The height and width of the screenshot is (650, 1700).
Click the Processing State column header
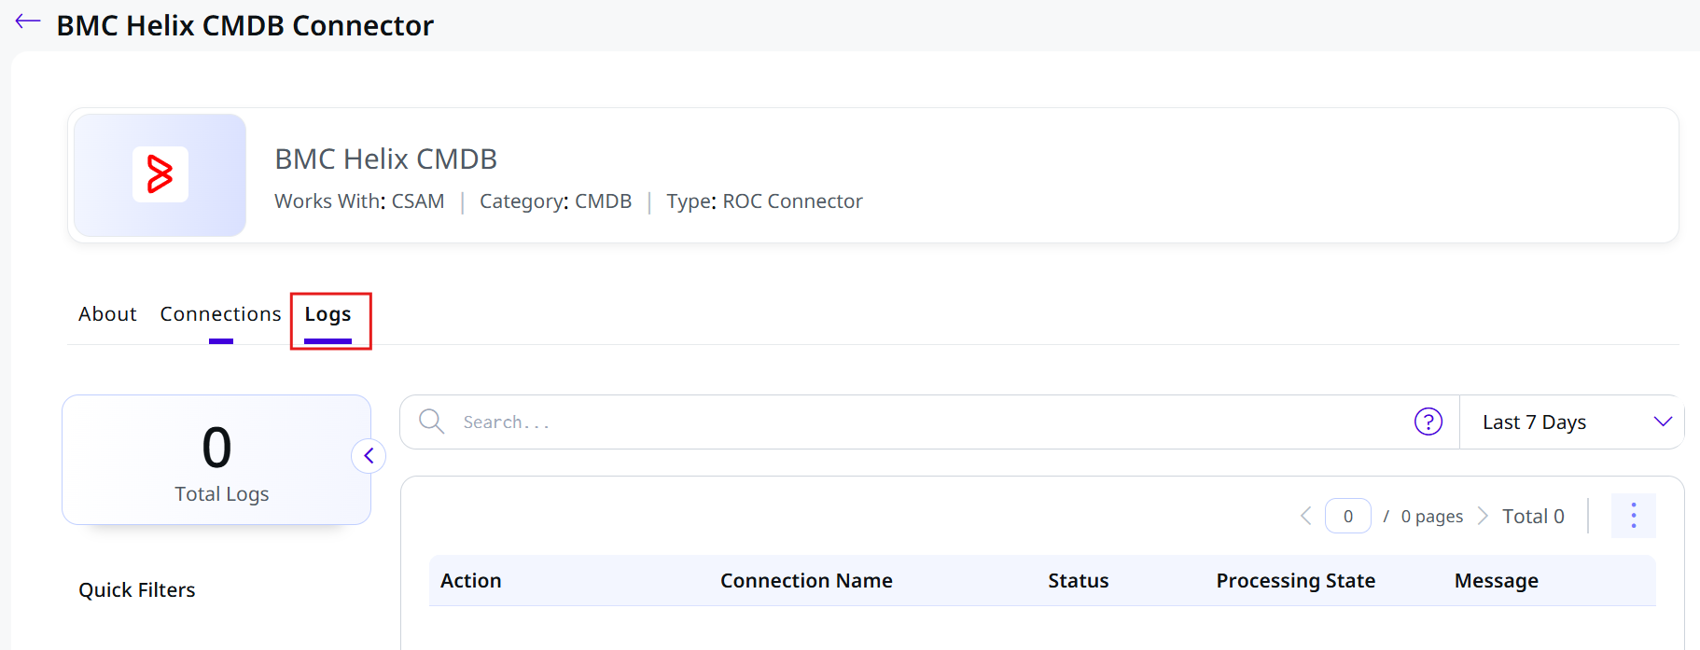[1295, 581]
